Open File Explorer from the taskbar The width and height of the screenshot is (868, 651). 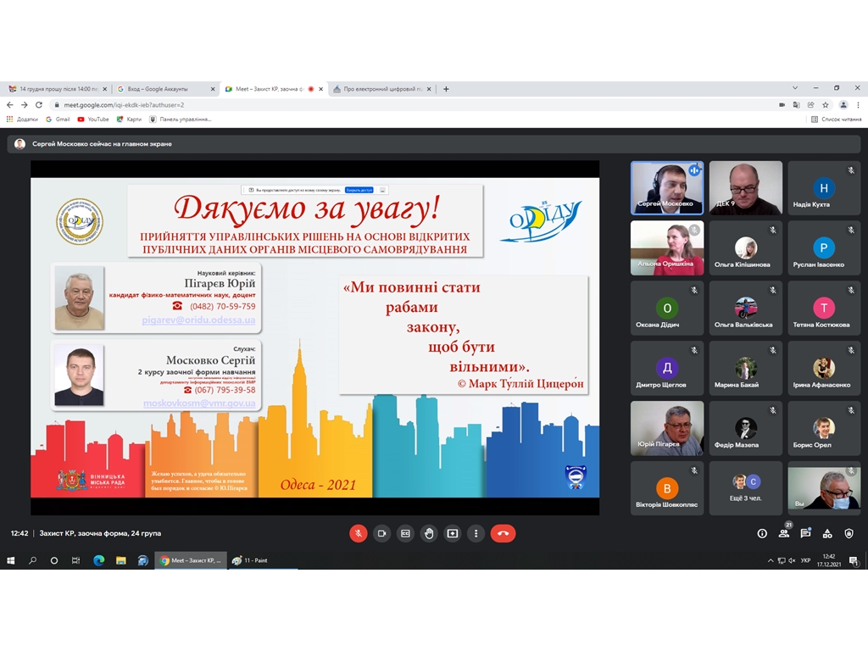tap(120, 560)
